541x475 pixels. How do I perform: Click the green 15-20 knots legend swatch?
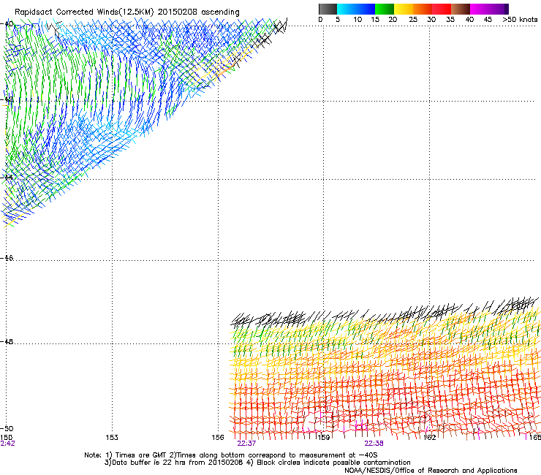tap(385, 9)
